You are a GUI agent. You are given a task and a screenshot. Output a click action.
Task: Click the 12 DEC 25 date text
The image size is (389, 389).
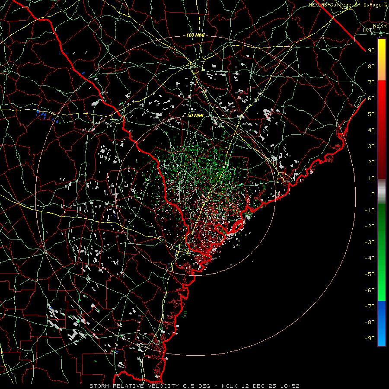(258, 386)
